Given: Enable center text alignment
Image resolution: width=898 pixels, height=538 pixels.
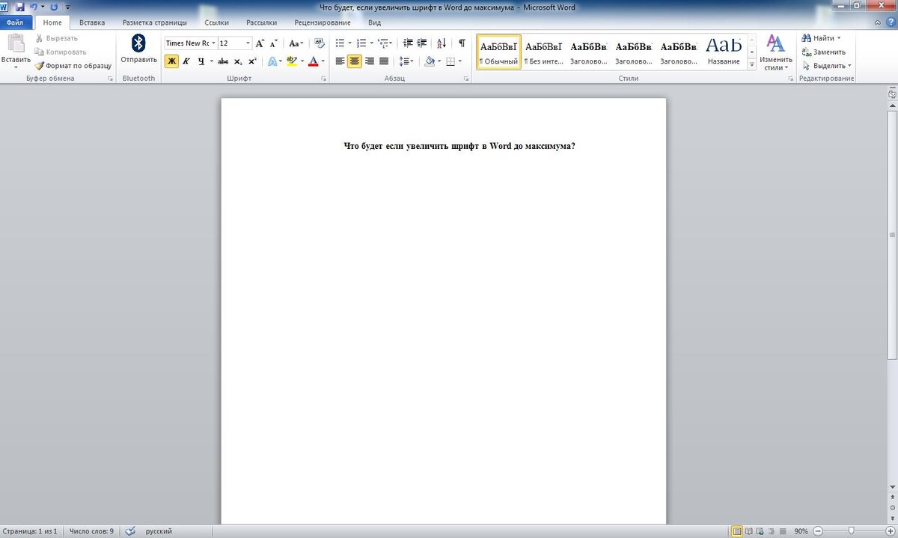Looking at the screenshot, I should tap(353, 61).
